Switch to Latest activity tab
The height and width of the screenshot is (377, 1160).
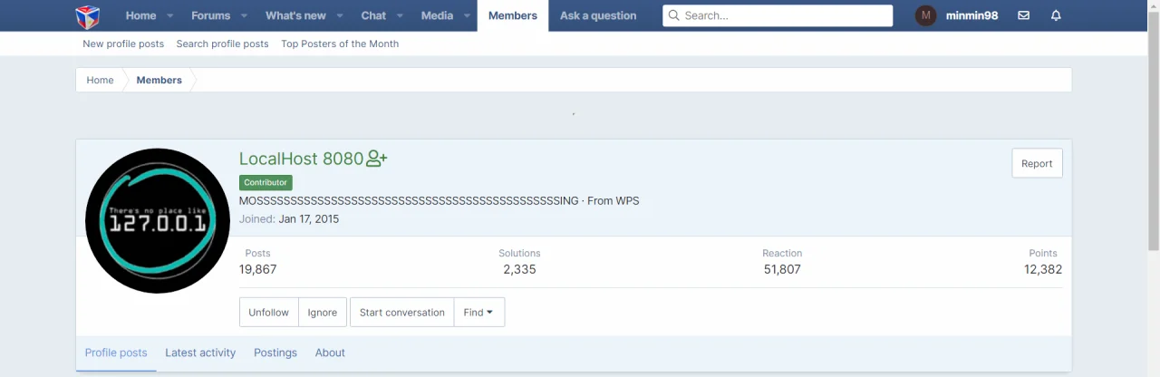pos(200,353)
